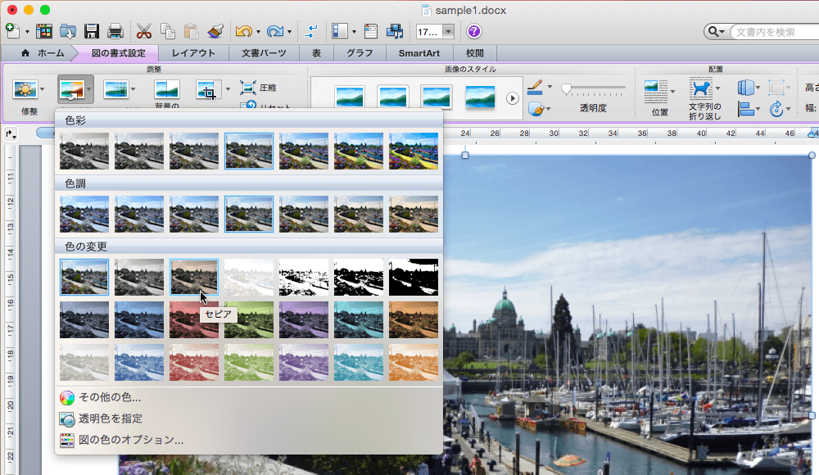
Task: Open 図の色のオプション... menu entry
Action: [130, 440]
